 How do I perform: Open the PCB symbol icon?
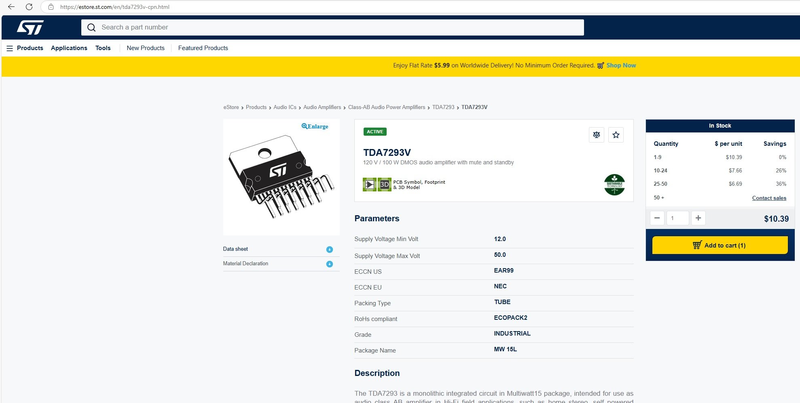[370, 185]
